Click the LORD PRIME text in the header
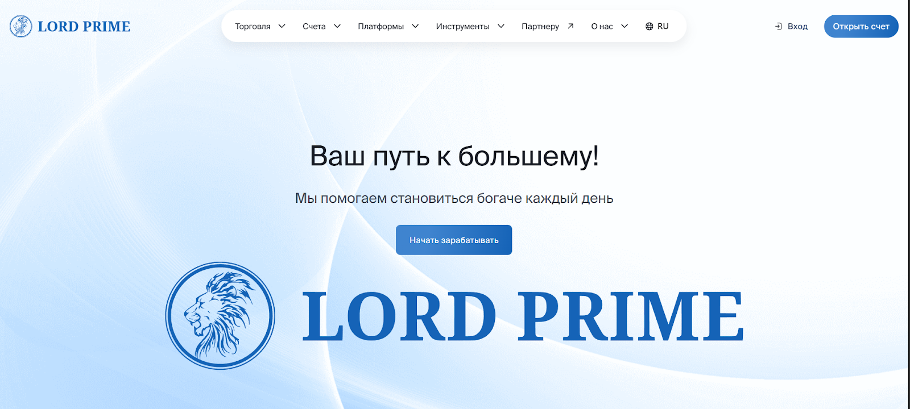The width and height of the screenshot is (910, 409). [84, 27]
